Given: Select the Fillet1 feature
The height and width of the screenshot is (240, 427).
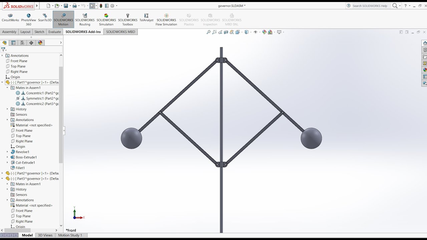Looking at the screenshot, I should 18,168.
